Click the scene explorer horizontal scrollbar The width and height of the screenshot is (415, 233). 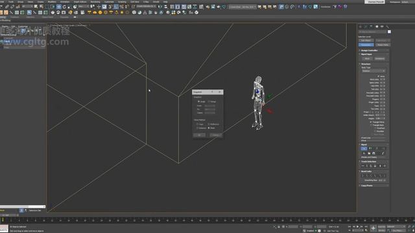tap(23, 206)
